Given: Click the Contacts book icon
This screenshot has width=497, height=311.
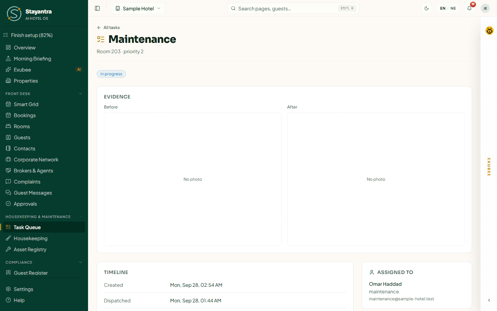Looking at the screenshot, I should point(8,149).
